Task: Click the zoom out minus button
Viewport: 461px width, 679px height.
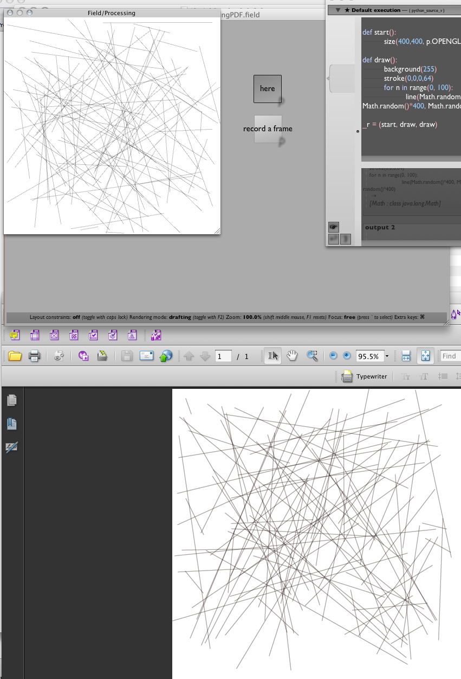Action: click(x=333, y=356)
